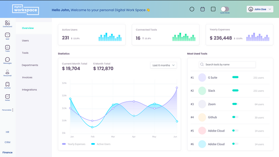Select the Departments menu item
The width and height of the screenshot is (279, 157).
pos(30,65)
